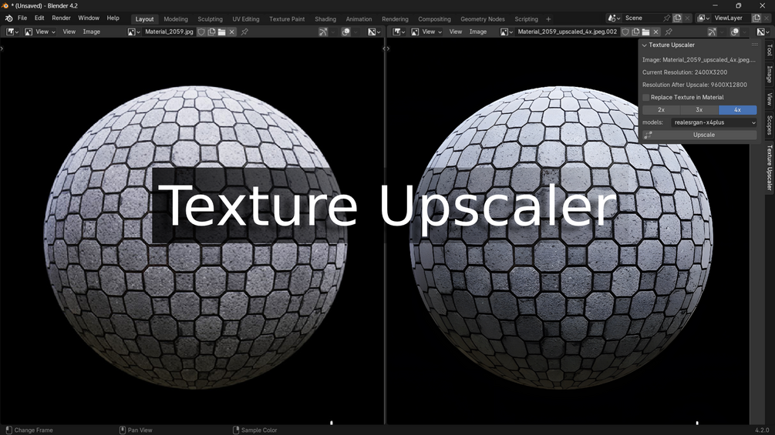Collapse the Texture Upscaler panel header

(672, 45)
